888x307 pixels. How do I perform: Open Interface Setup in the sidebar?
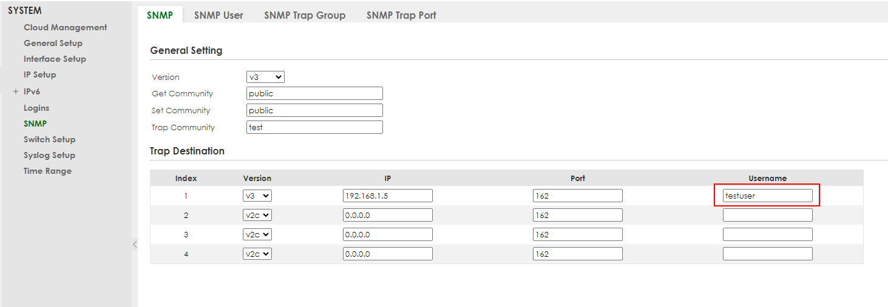(x=55, y=59)
